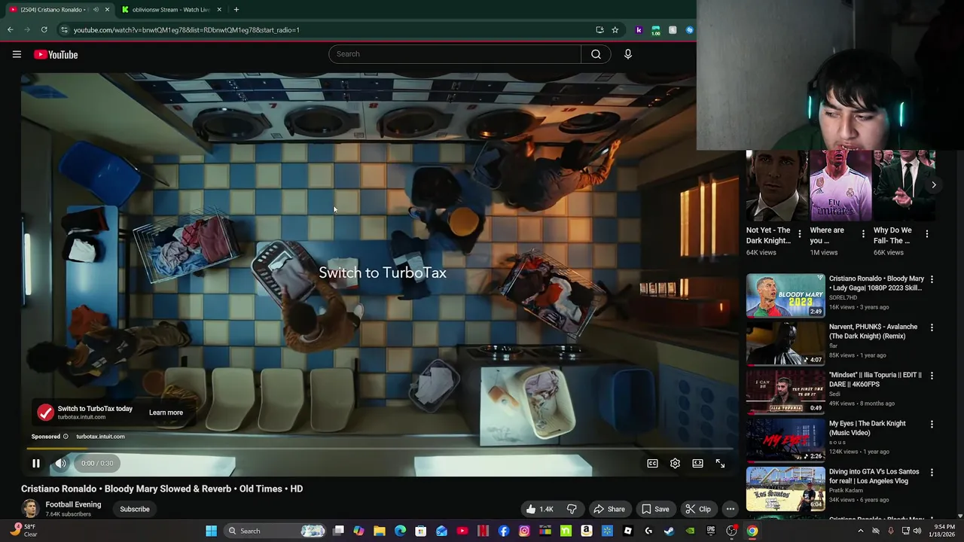Go back to previous page
Viewport: 964px width, 542px height.
click(11, 30)
